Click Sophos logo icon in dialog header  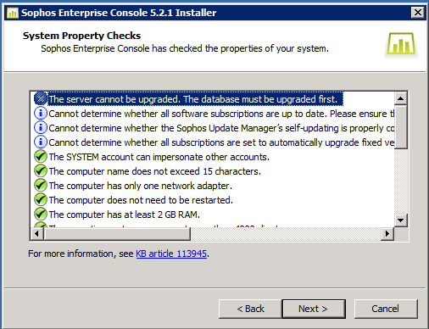[401, 44]
